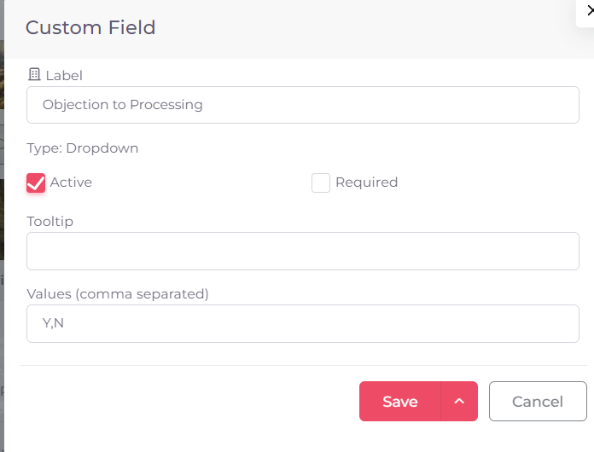Enable the Required checkbox
Screen dimensions: 594x452
321,183
